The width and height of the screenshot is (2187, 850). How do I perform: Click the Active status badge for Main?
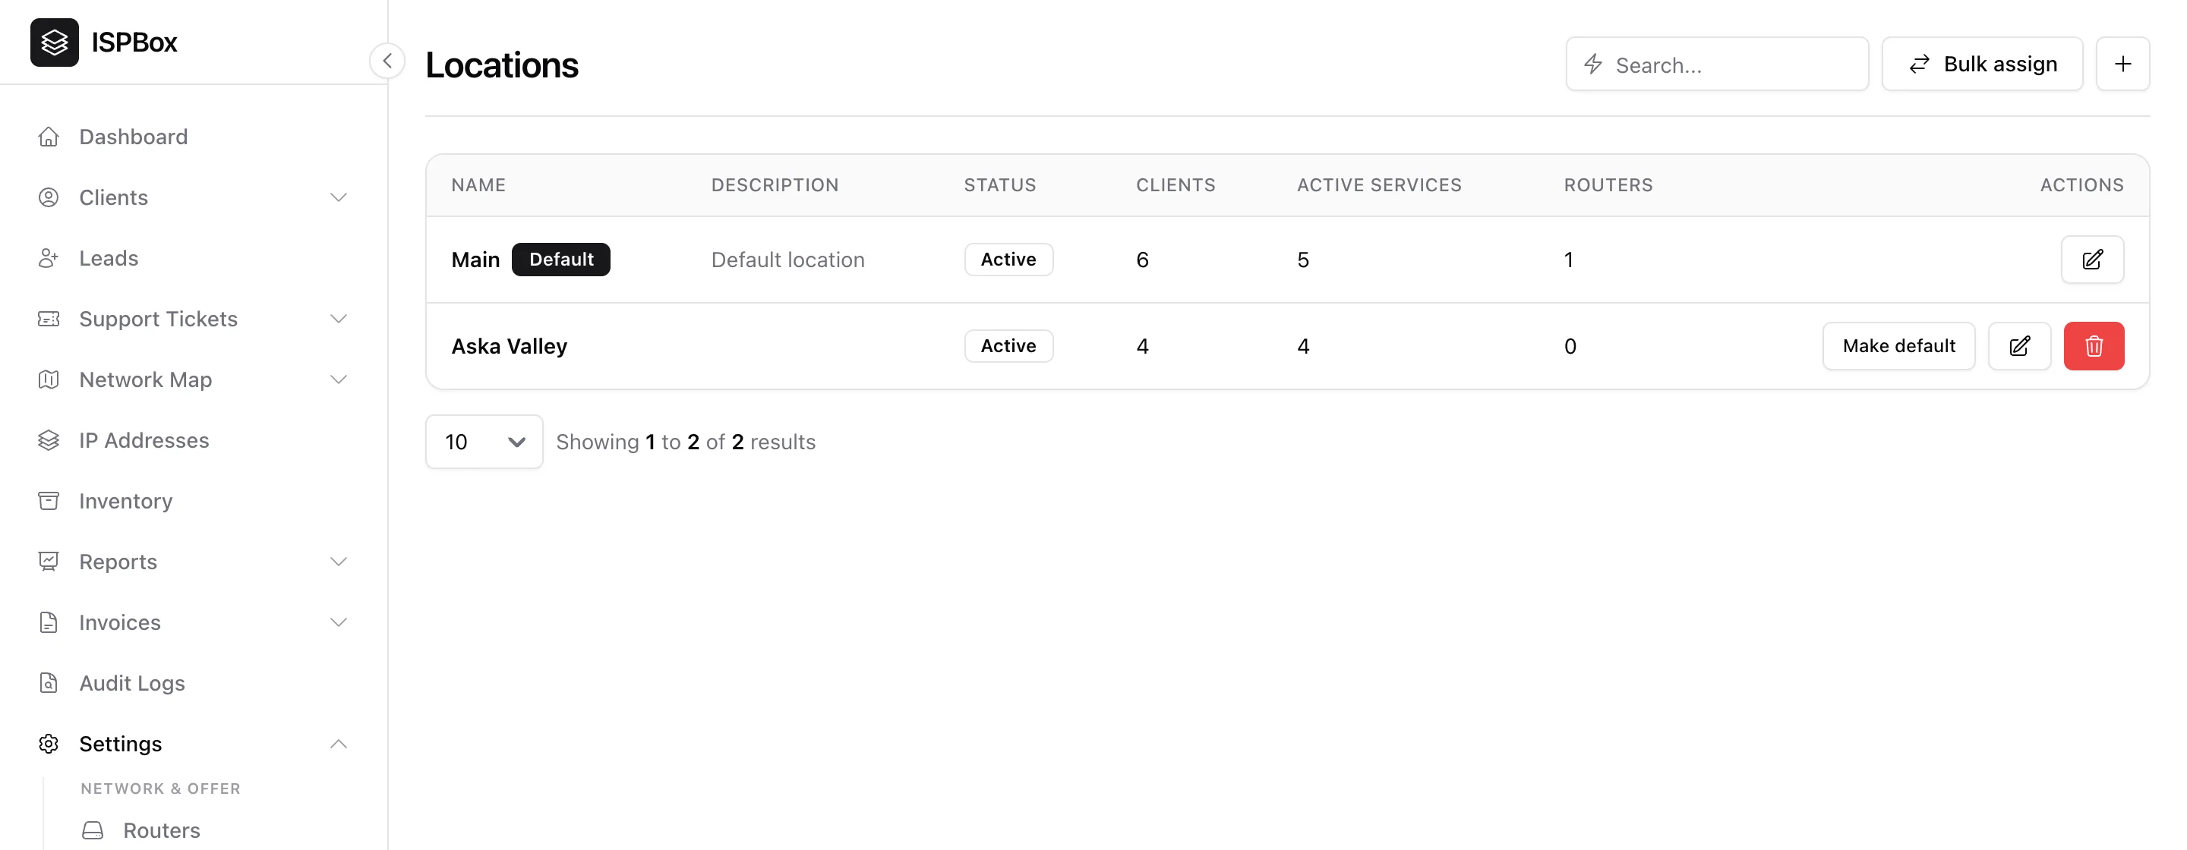tap(1008, 260)
